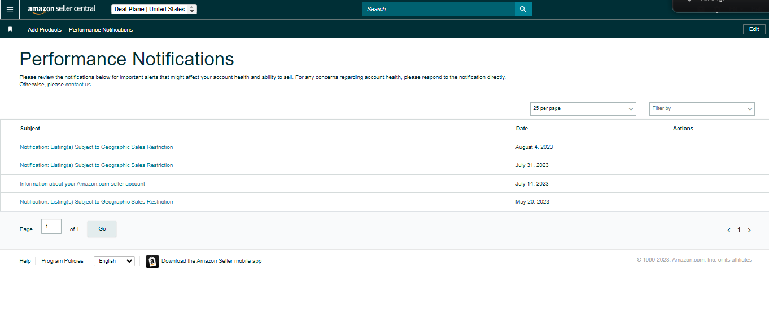Click the August 4, 2023 date cell
The height and width of the screenshot is (318, 769).
(x=534, y=147)
